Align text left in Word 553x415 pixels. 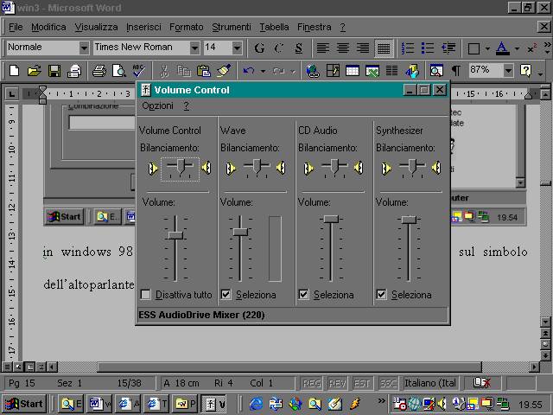click(x=322, y=48)
